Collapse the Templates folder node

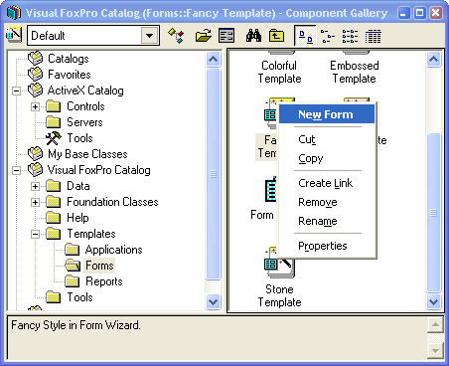point(35,234)
